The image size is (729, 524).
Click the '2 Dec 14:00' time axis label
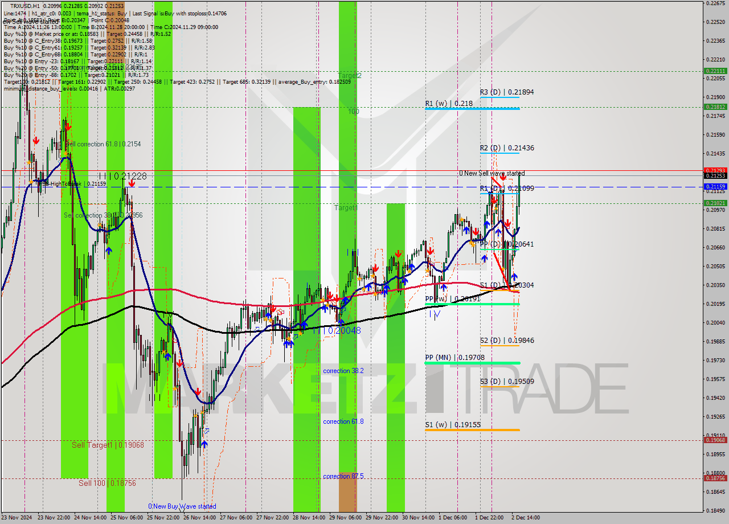tap(525, 518)
